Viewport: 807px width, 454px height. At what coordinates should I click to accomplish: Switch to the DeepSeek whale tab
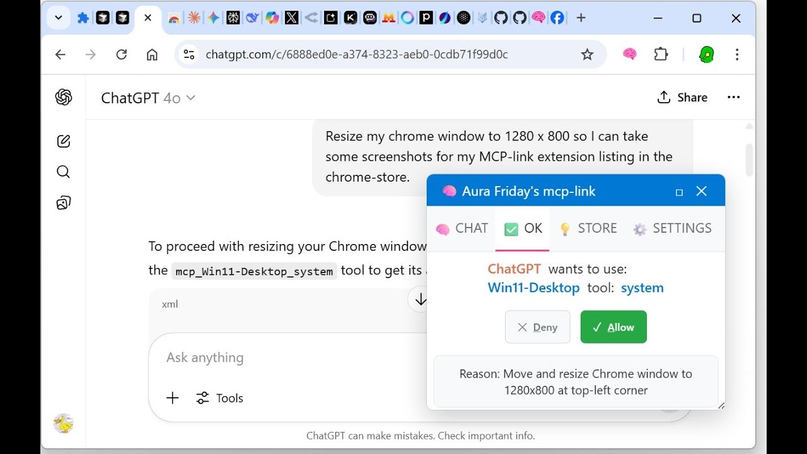[253, 18]
